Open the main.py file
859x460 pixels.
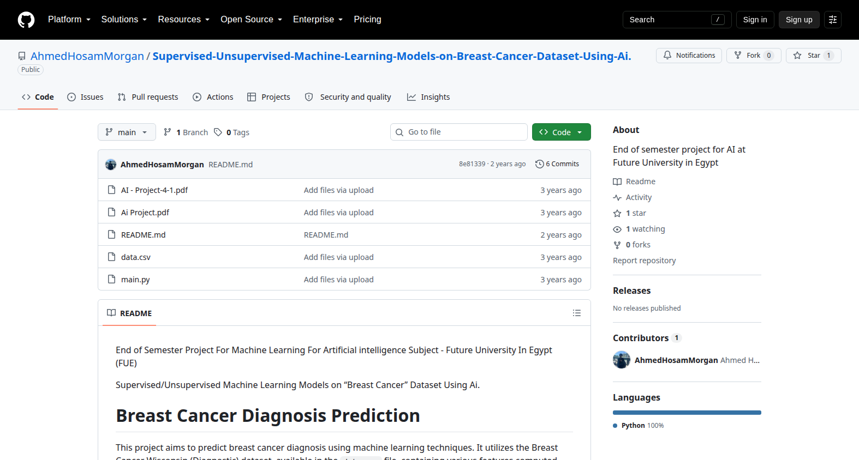pyautogui.click(x=135, y=280)
